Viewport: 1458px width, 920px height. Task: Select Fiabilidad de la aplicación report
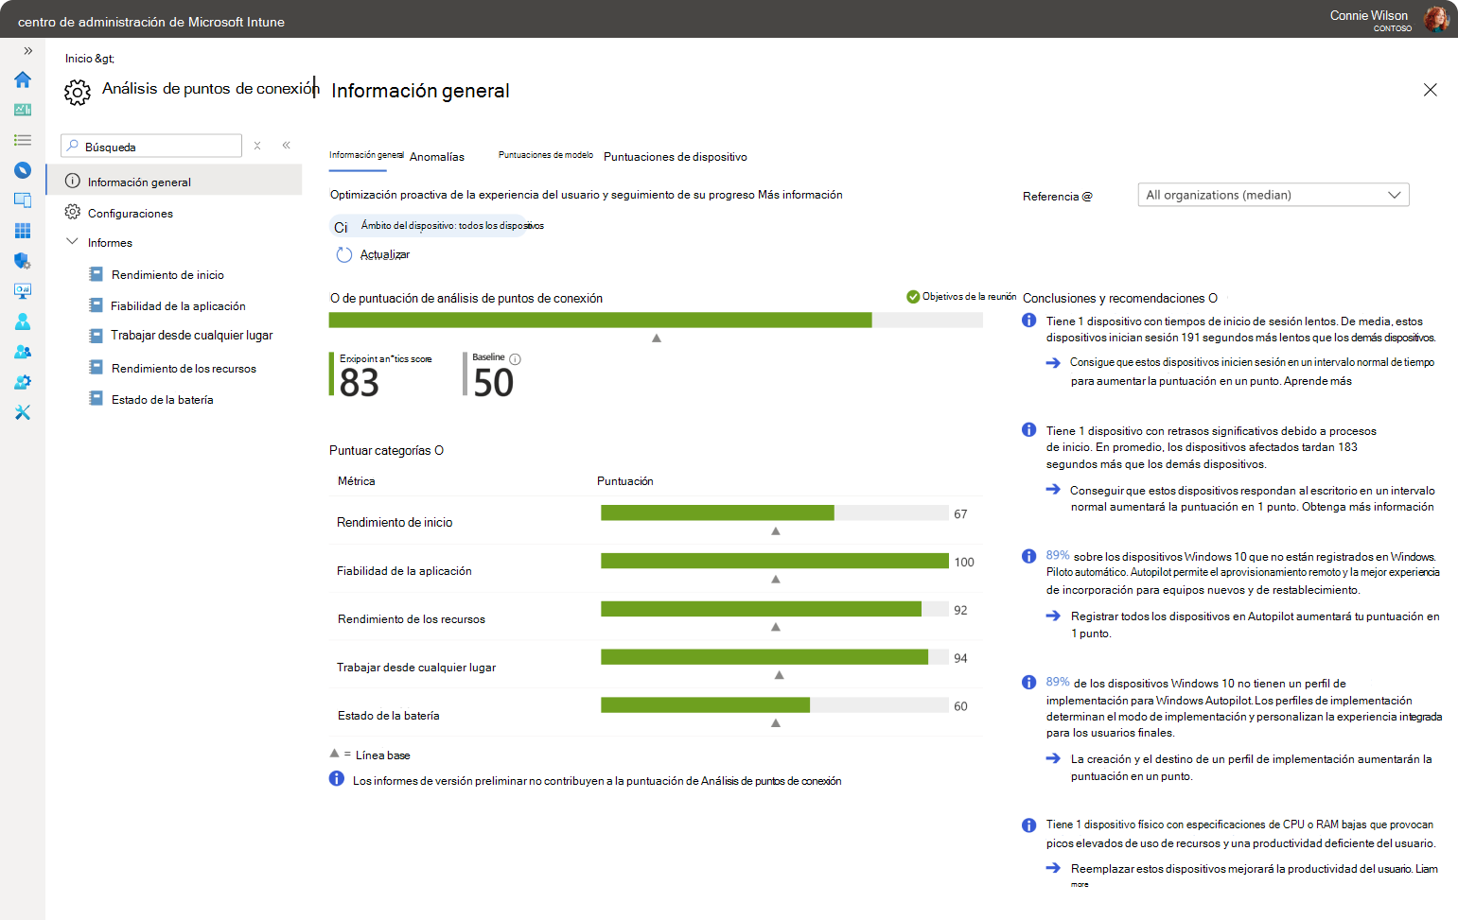click(x=178, y=305)
